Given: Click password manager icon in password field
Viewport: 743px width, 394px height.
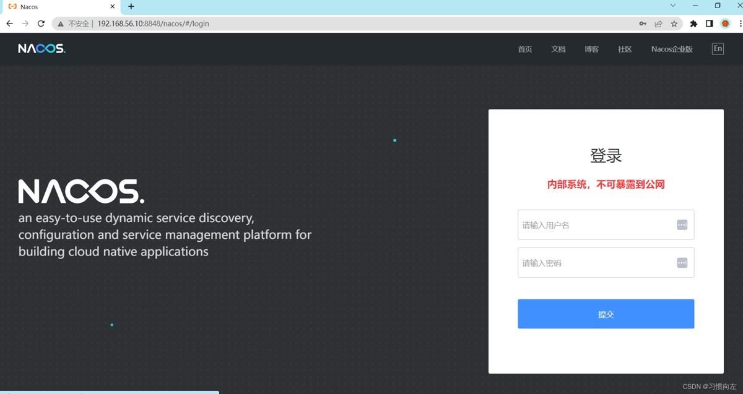Looking at the screenshot, I should tap(682, 263).
